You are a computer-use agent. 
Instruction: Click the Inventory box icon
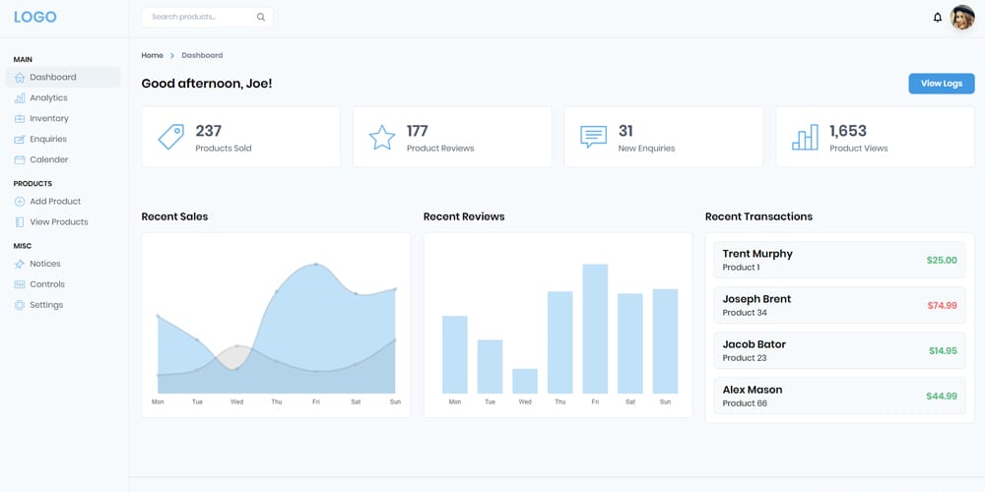tap(20, 119)
